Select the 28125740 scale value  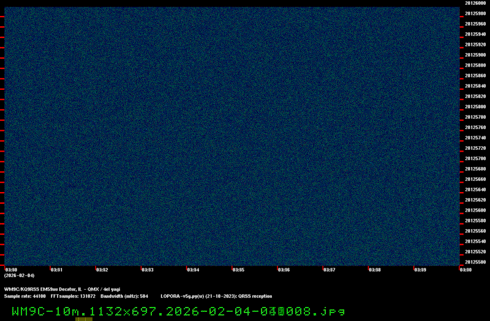[x=475, y=138]
